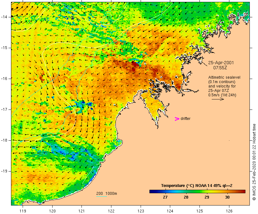258x214 pixels.
Task: Click the longitude axis label '122'
Action: coord(111,211)
